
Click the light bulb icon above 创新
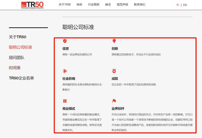(114, 41)
